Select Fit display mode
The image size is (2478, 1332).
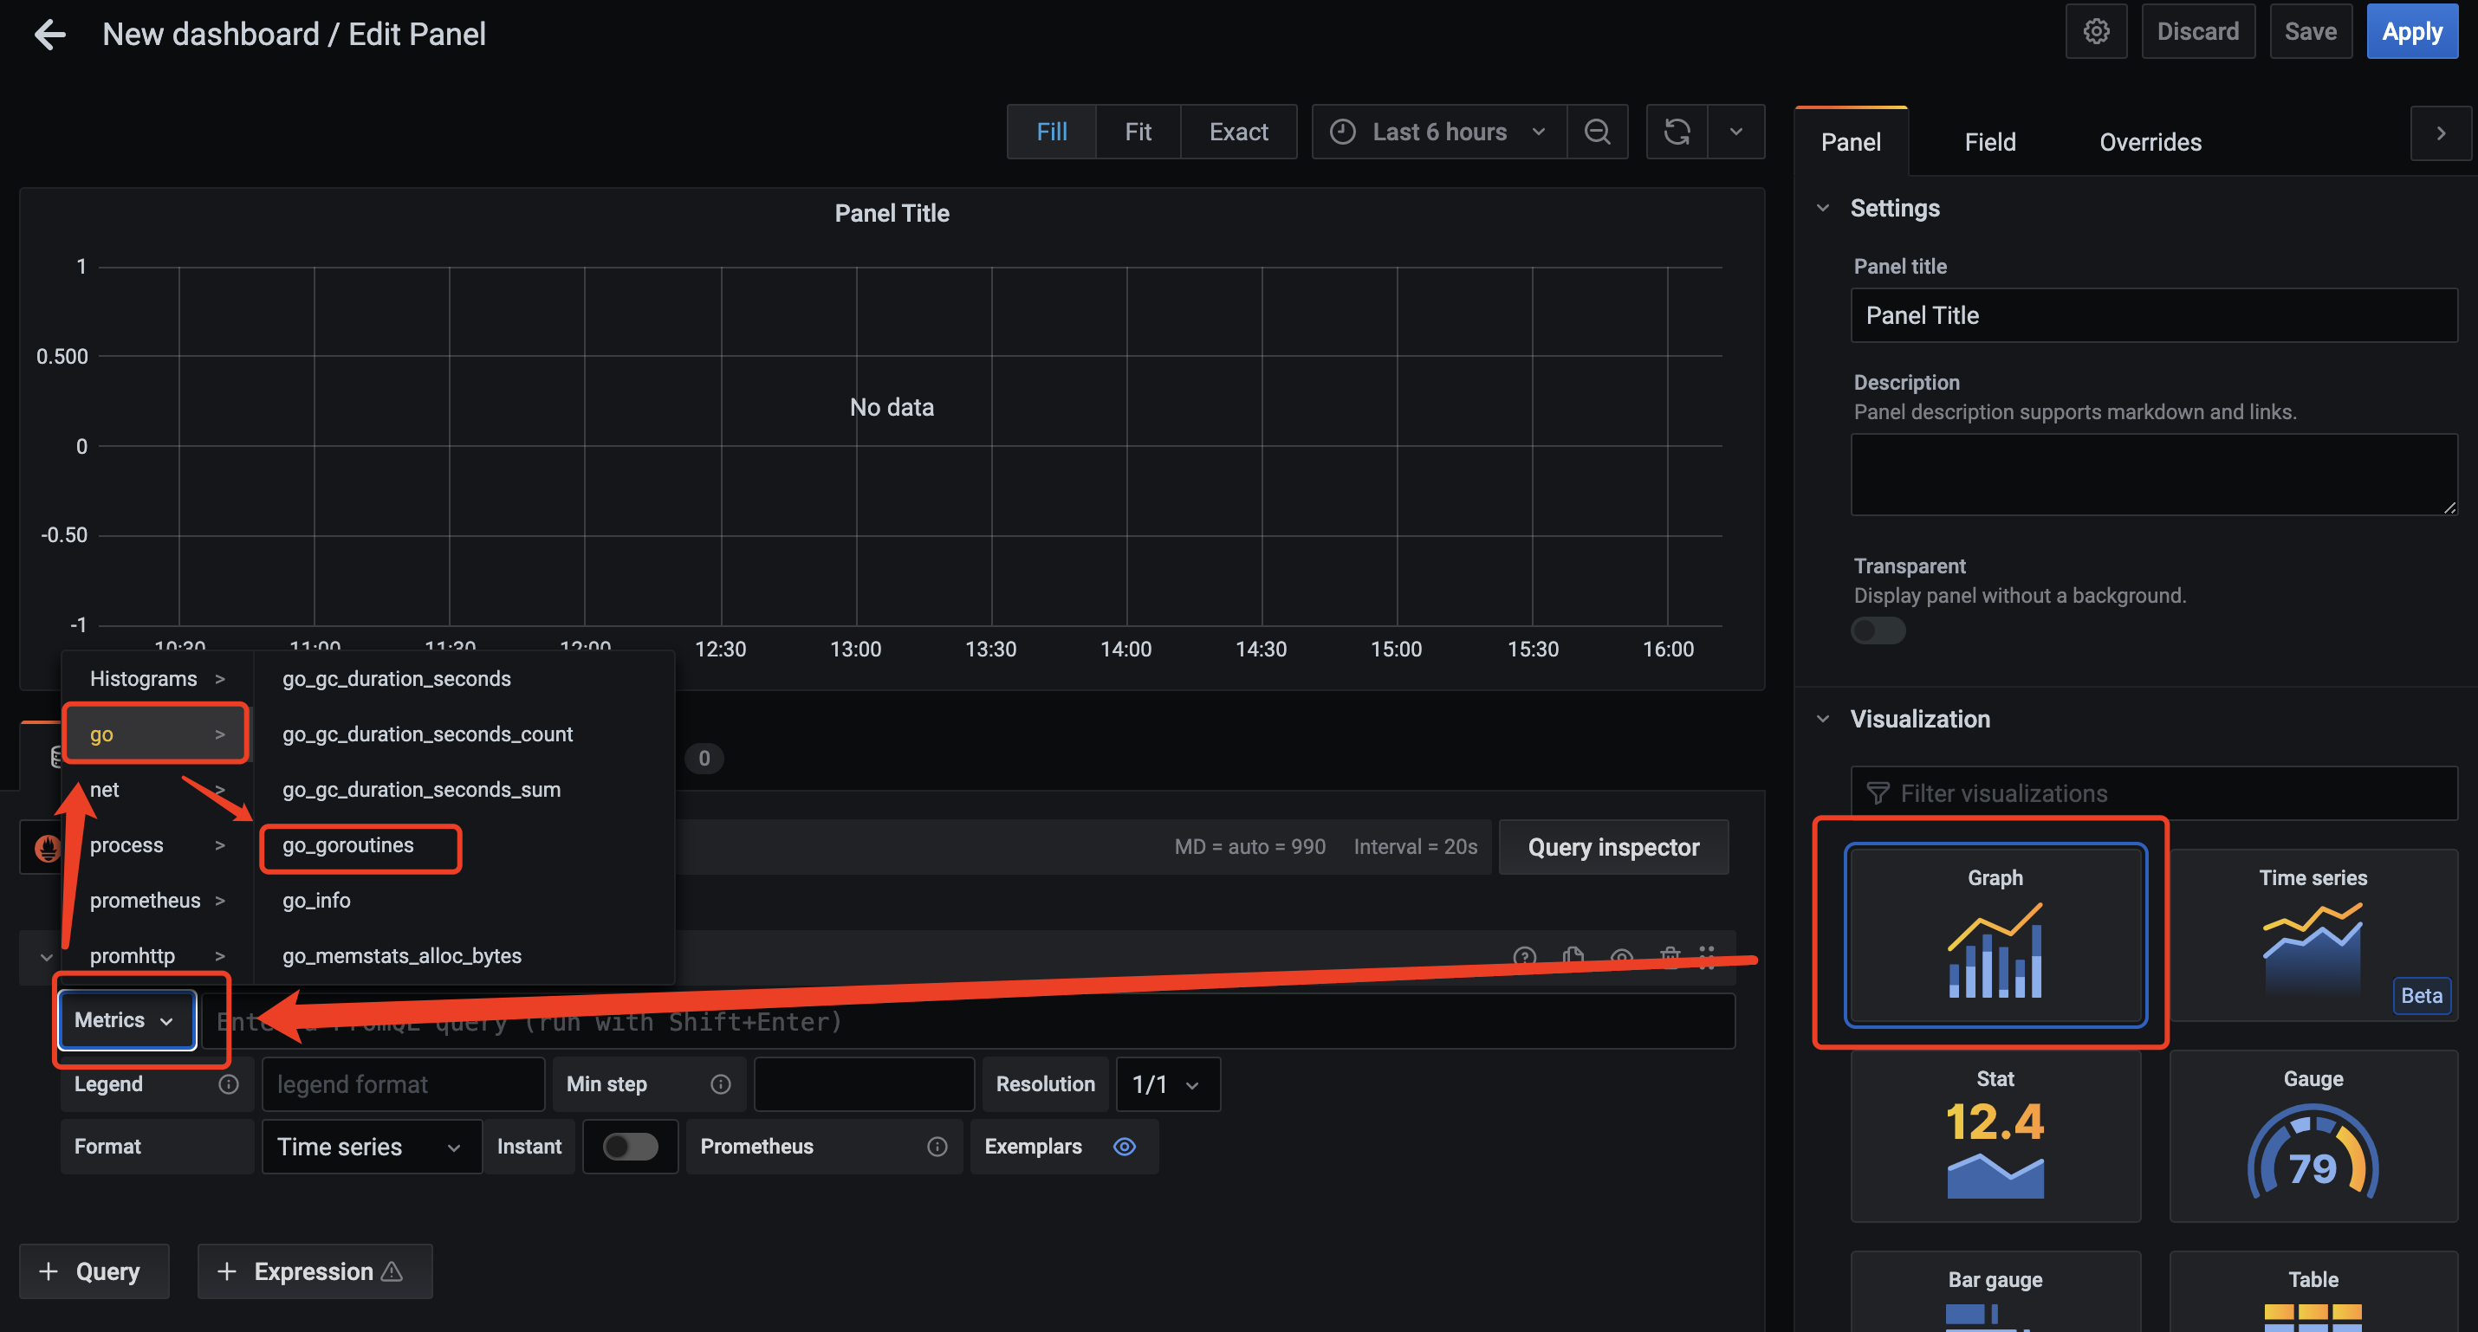[1138, 132]
